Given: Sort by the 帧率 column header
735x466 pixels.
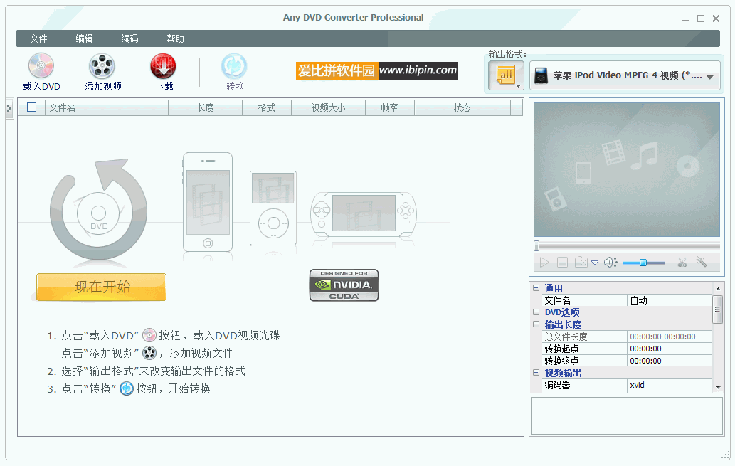Looking at the screenshot, I should click(389, 108).
